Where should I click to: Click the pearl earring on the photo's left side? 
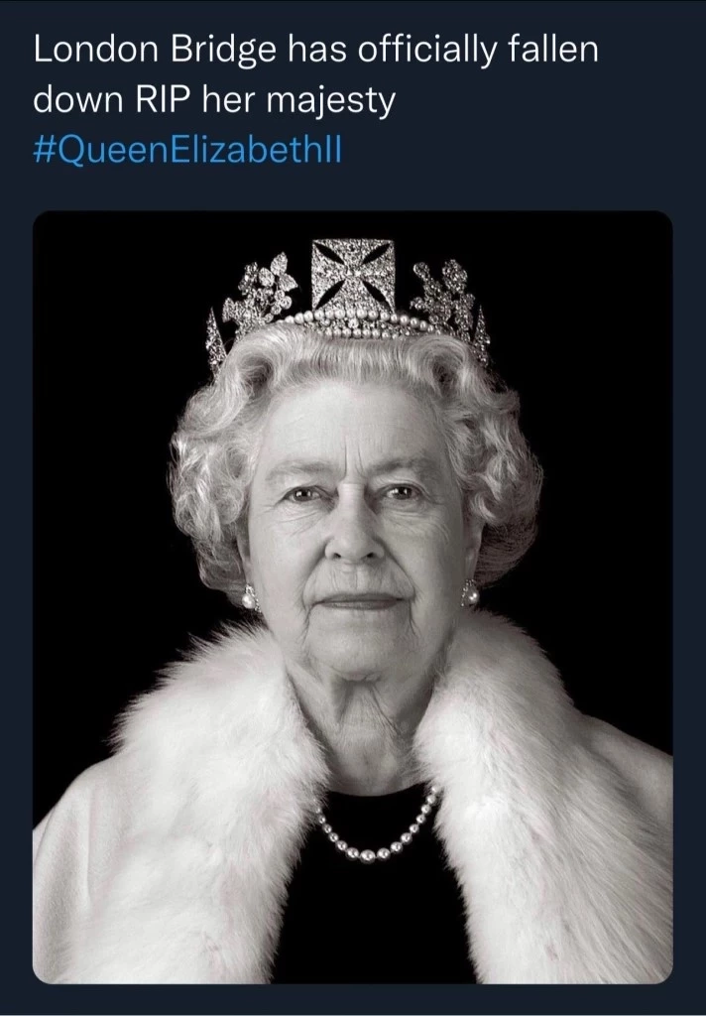coord(248,598)
